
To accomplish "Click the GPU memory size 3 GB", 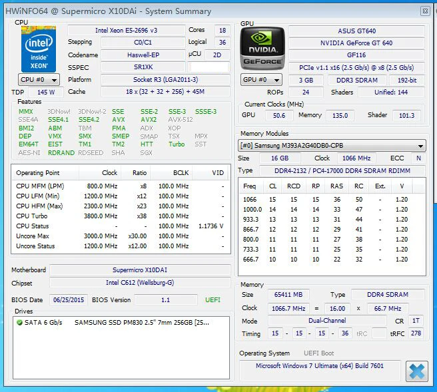I will [306, 80].
